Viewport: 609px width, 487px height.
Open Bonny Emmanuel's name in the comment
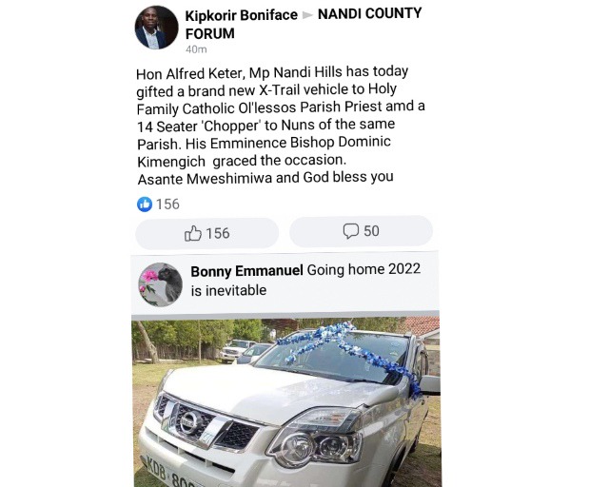click(246, 271)
